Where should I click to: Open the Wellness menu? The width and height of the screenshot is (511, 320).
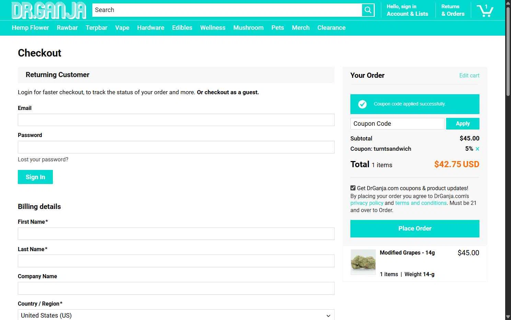click(213, 28)
